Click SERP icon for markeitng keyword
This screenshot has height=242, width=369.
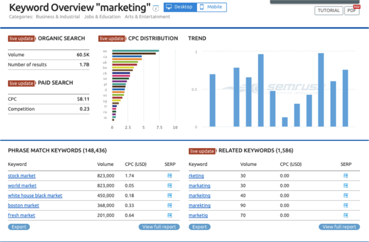coord(346,196)
